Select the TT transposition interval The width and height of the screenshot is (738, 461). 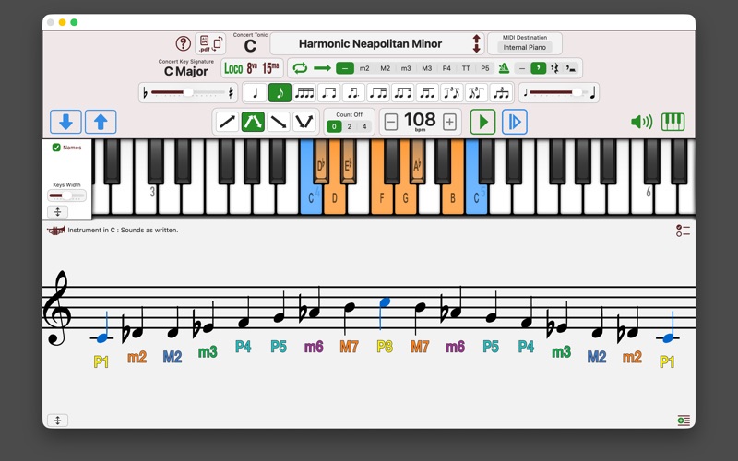[x=466, y=68]
